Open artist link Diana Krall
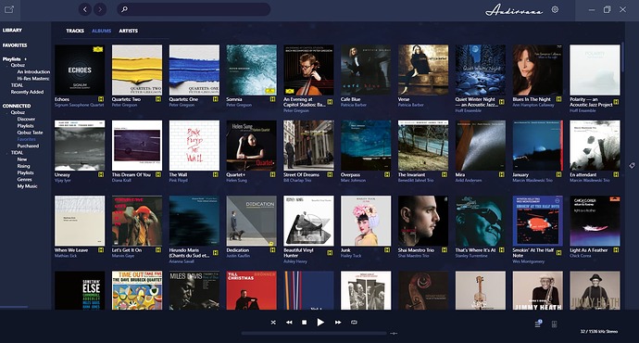Viewport: 639px width, 343px height. tap(122, 180)
